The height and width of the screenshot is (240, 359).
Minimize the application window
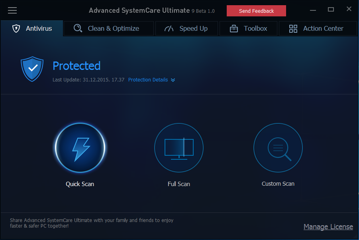[x=313, y=10]
